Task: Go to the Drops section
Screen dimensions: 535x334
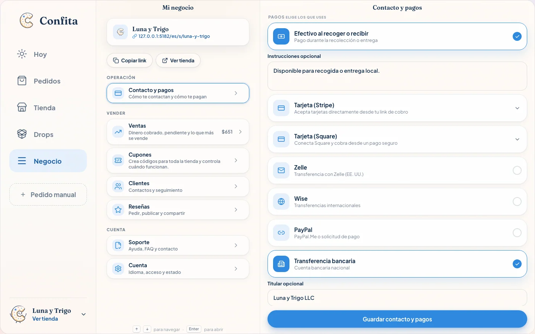Action: click(x=48, y=134)
